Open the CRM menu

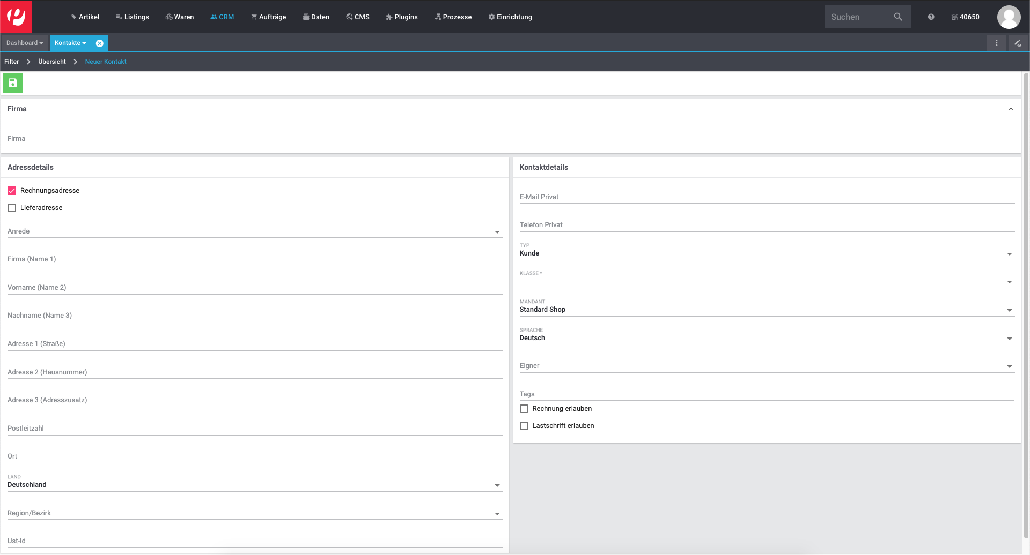click(x=222, y=17)
